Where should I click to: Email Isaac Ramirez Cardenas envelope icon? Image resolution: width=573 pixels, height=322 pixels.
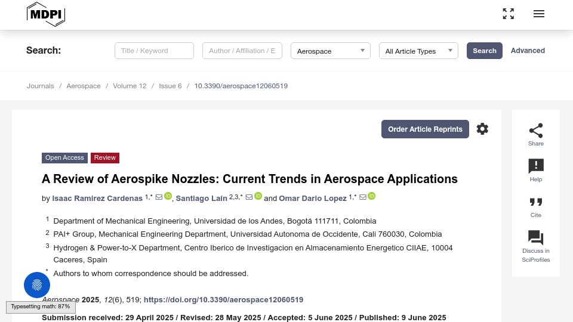[159, 197]
